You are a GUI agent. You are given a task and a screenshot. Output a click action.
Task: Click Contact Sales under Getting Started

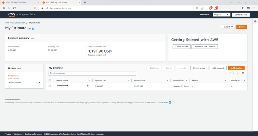(181, 47)
